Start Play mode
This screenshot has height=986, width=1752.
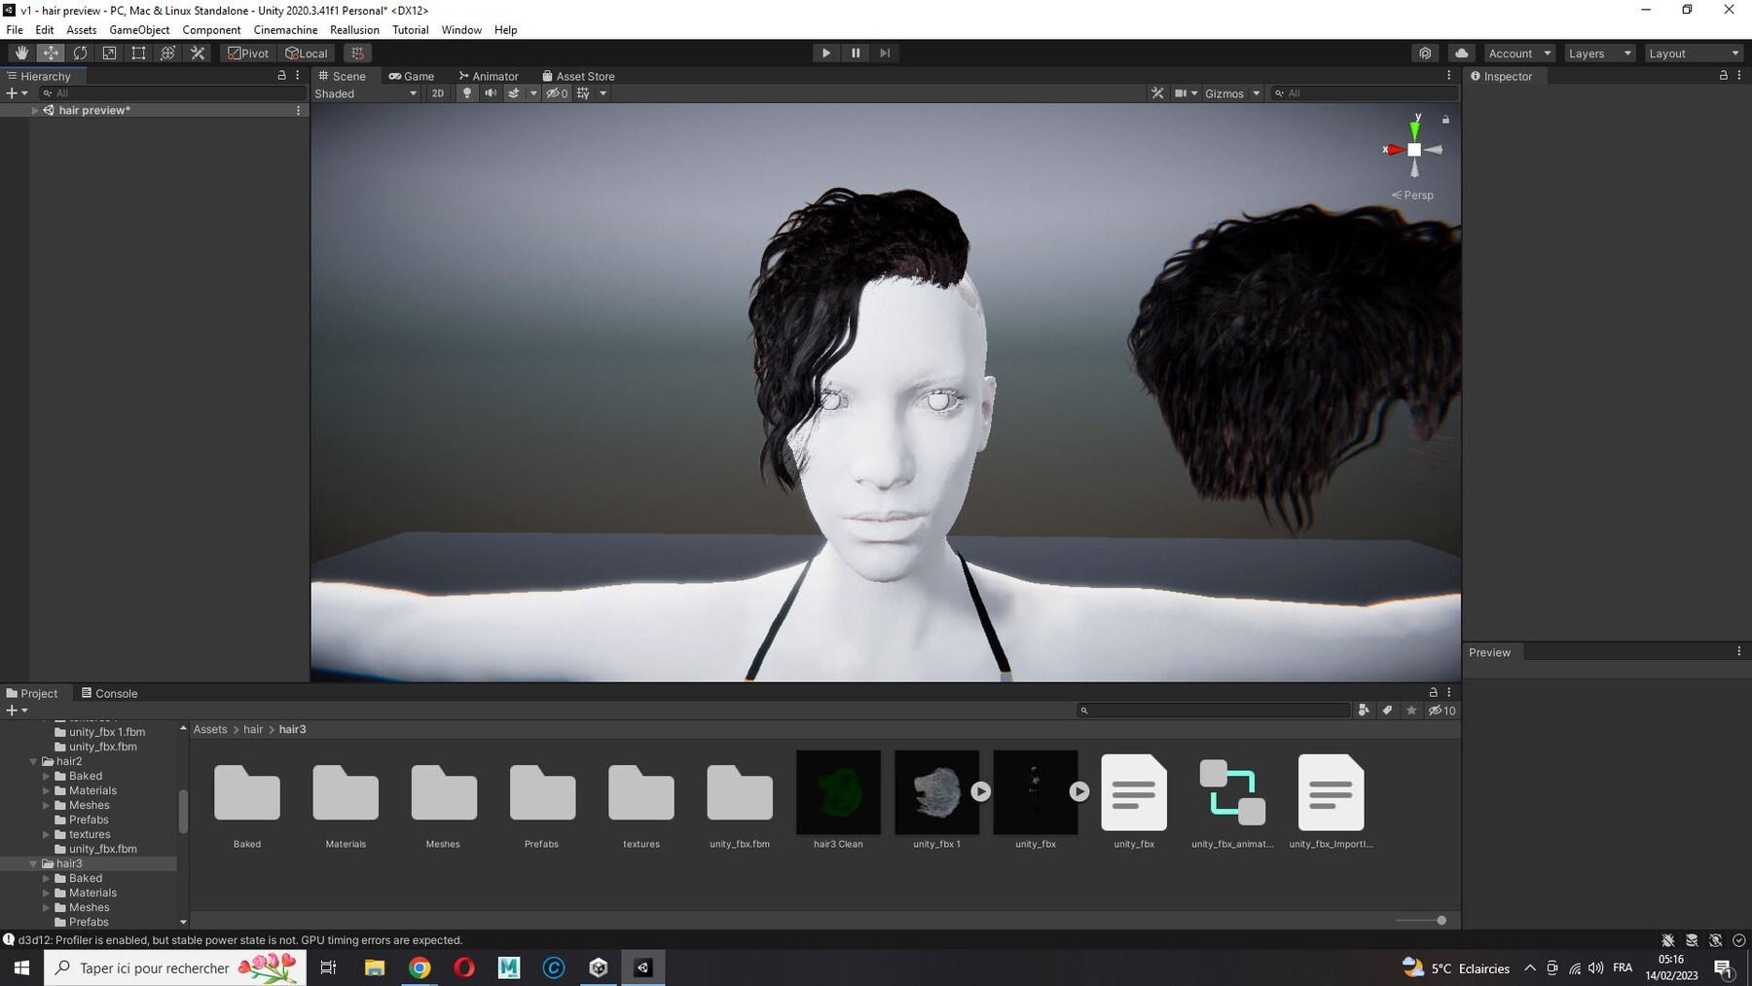pos(825,54)
